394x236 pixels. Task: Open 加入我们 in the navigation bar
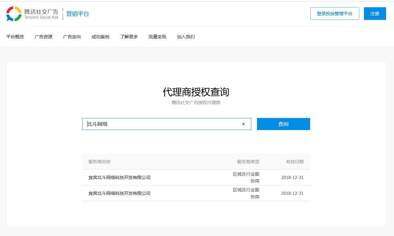186,37
